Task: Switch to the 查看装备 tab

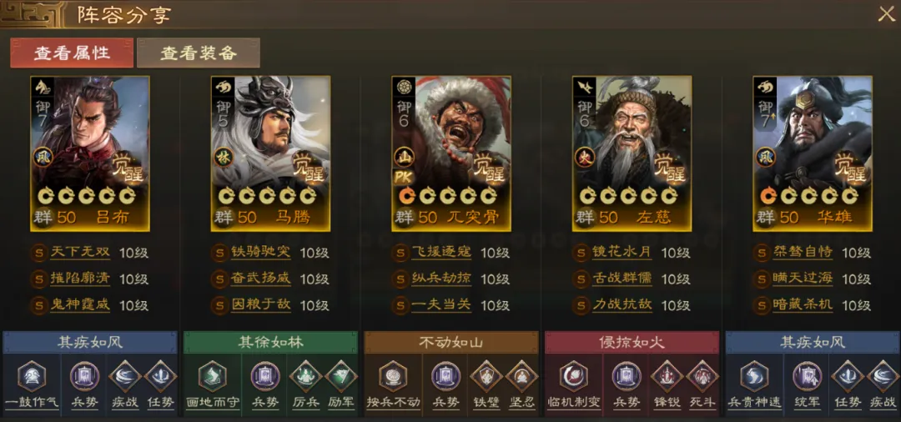Action: tap(199, 53)
